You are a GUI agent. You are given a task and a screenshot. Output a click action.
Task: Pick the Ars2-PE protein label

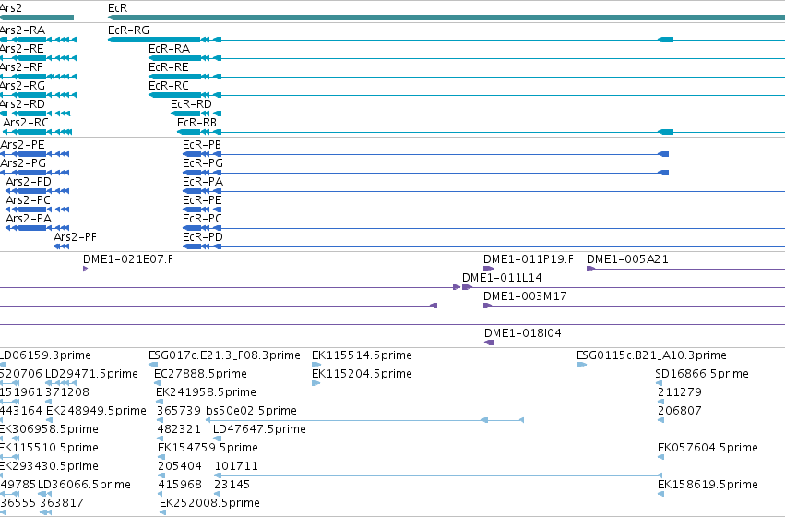(22, 145)
